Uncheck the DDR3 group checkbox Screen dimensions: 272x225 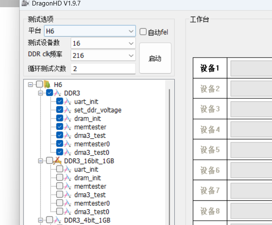(50, 93)
